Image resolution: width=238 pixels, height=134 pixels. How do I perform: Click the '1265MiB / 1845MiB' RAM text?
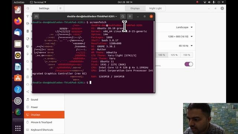tap(112, 77)
